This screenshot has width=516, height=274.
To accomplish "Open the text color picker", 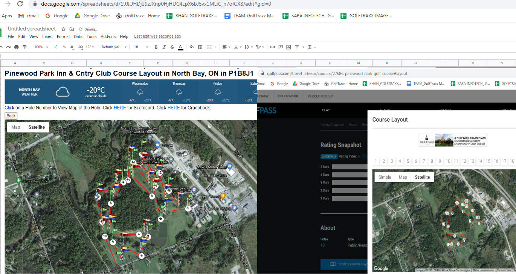I will tap(180, 47).
